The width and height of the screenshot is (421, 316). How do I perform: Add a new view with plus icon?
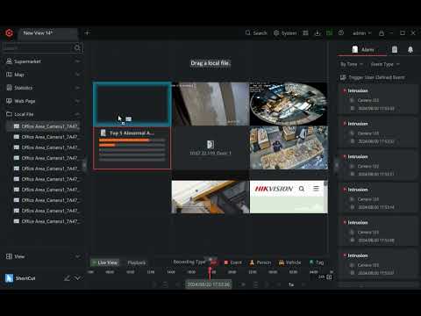pos(87,32)
